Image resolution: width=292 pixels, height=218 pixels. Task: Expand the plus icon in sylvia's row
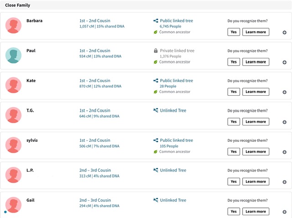pyautogui.click(x=284, y=152)
